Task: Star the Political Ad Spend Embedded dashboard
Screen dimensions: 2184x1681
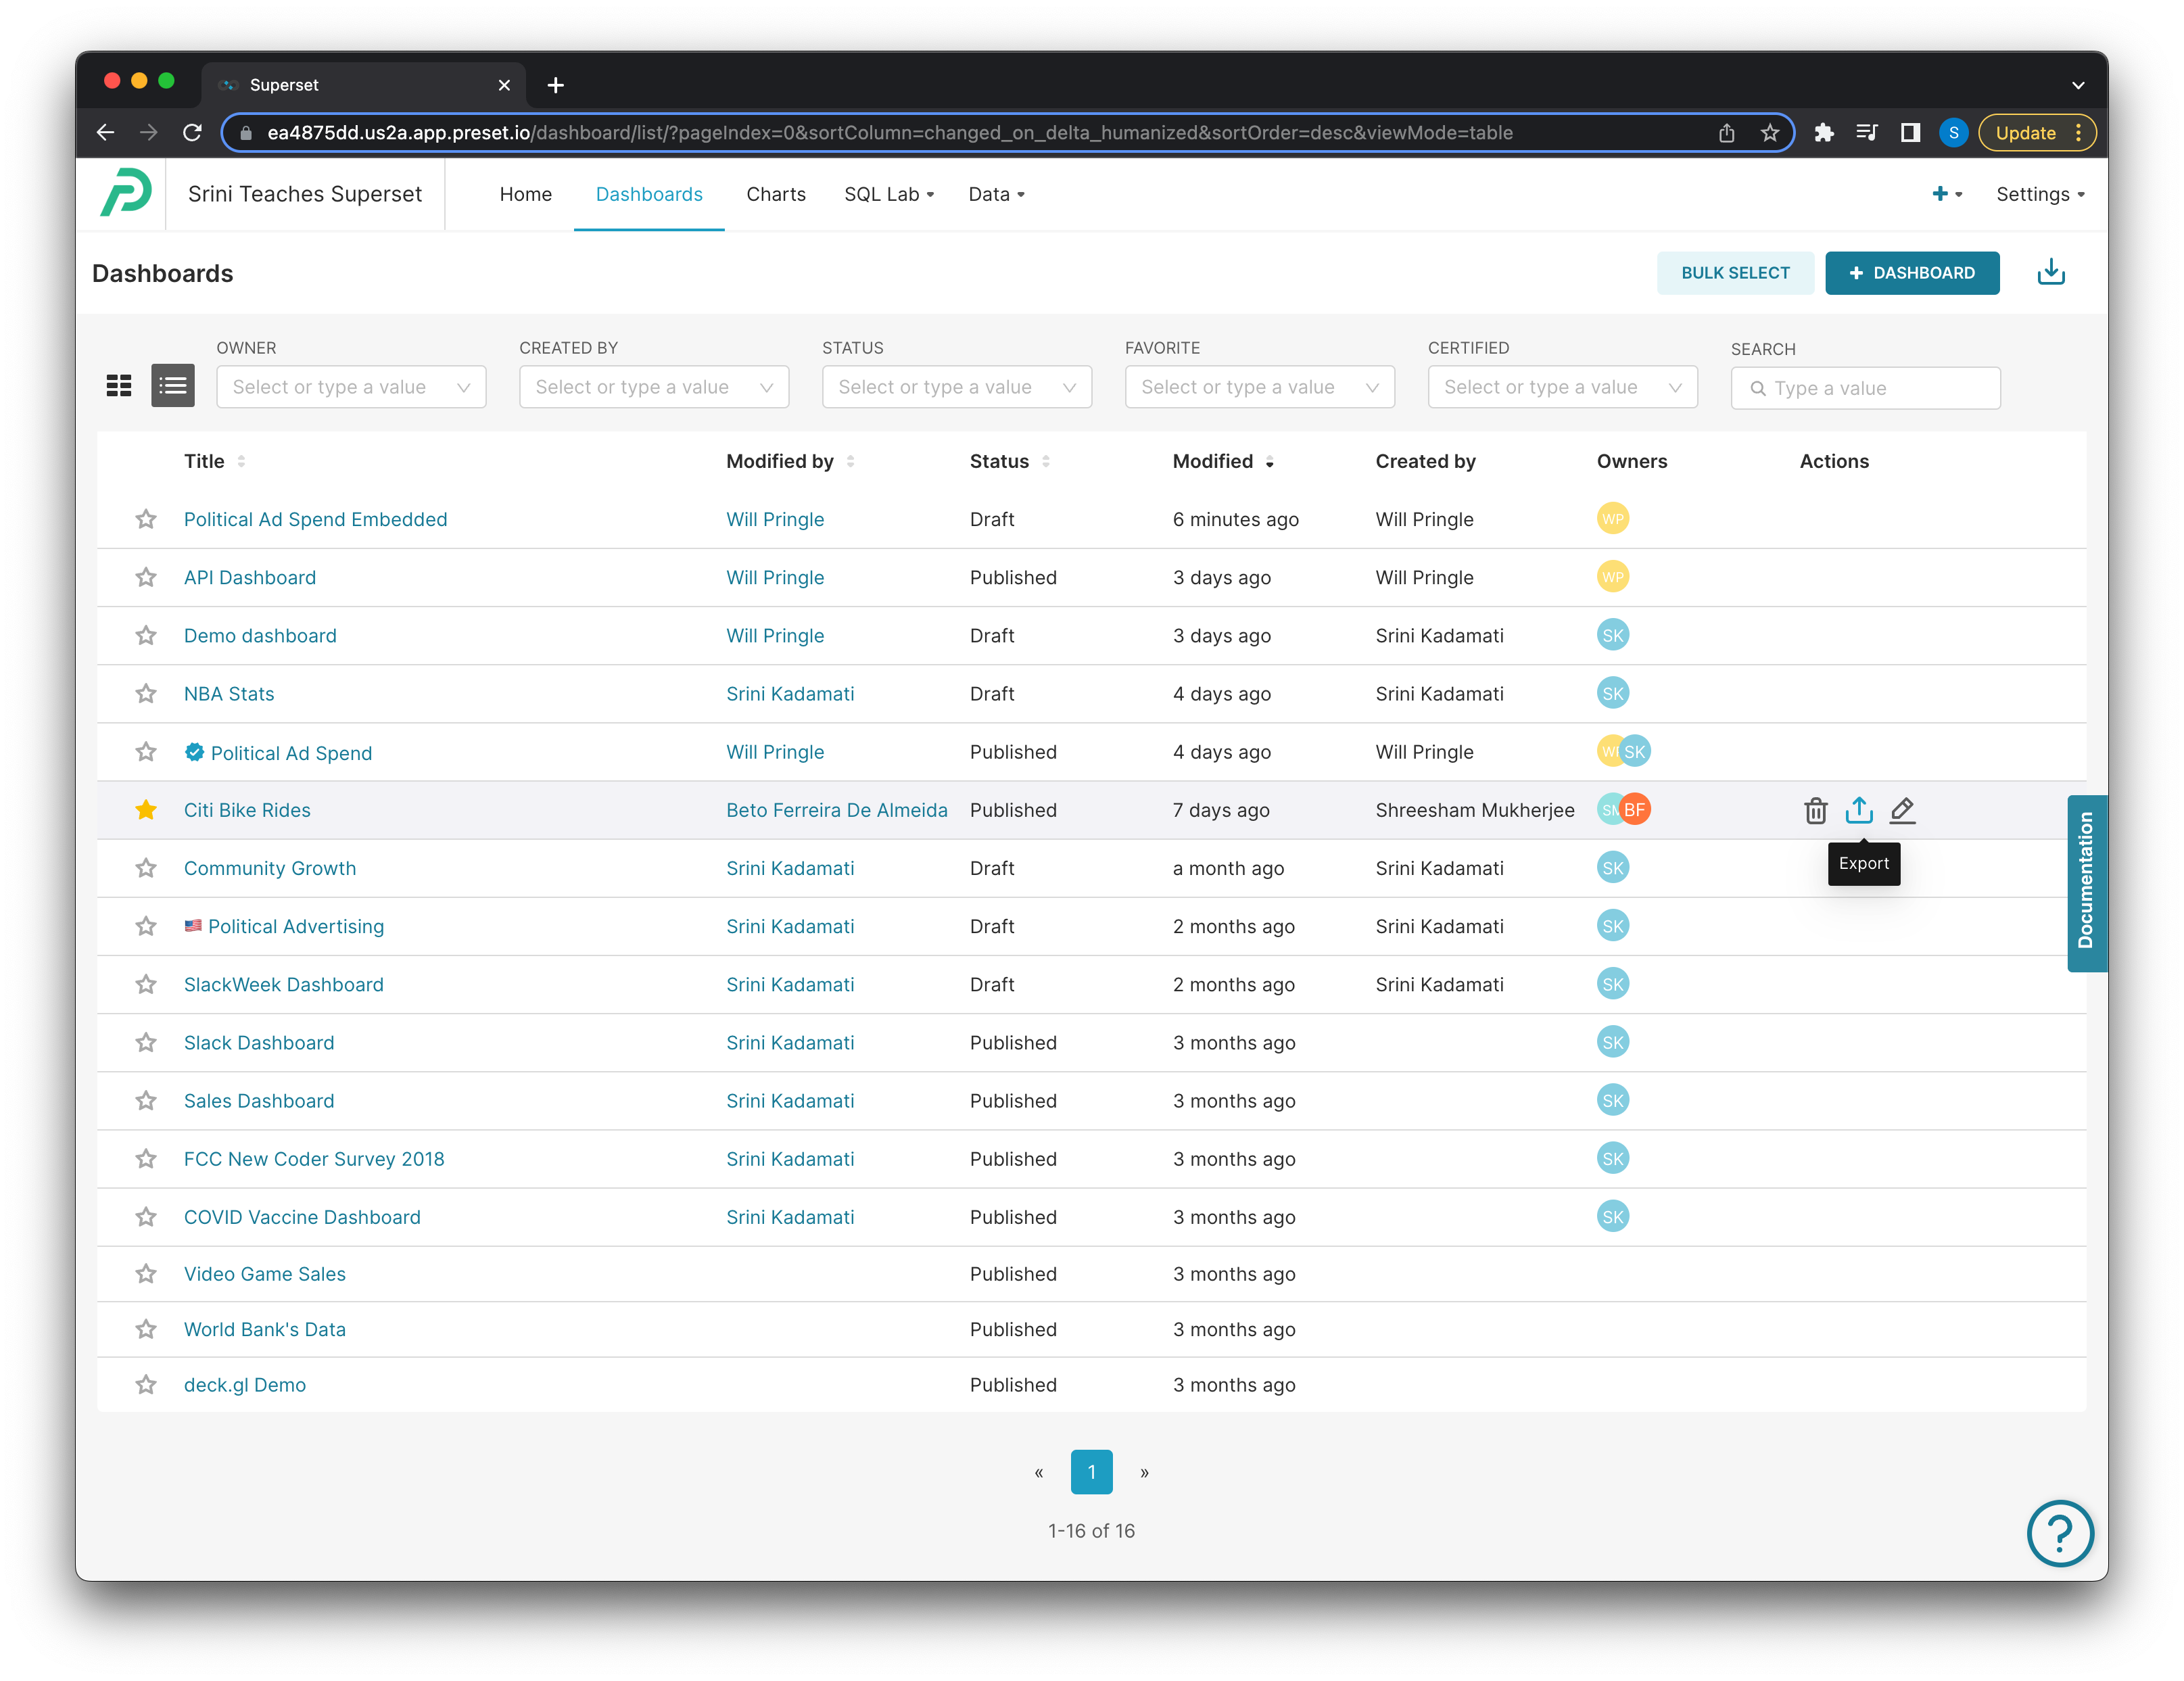Action: (x=146, y=519)
